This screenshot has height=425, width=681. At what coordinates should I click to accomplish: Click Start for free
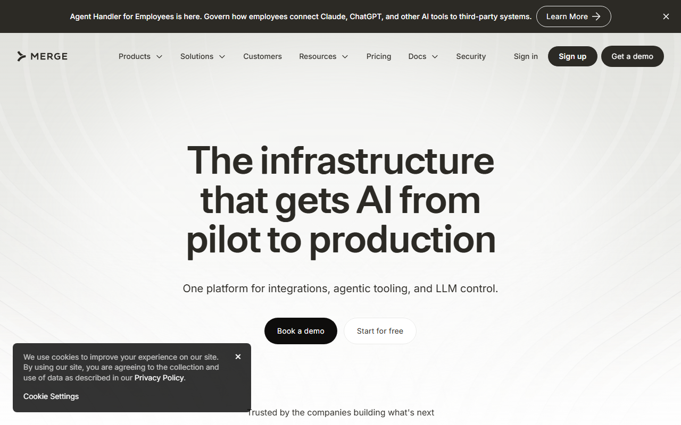(380, 331)
